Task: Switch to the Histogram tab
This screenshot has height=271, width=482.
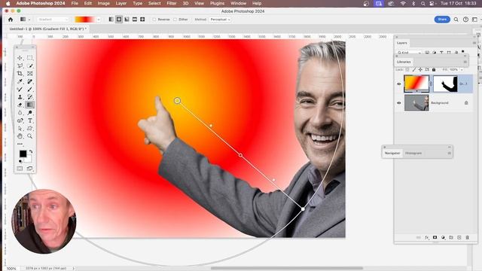Action: coord(413,153)
